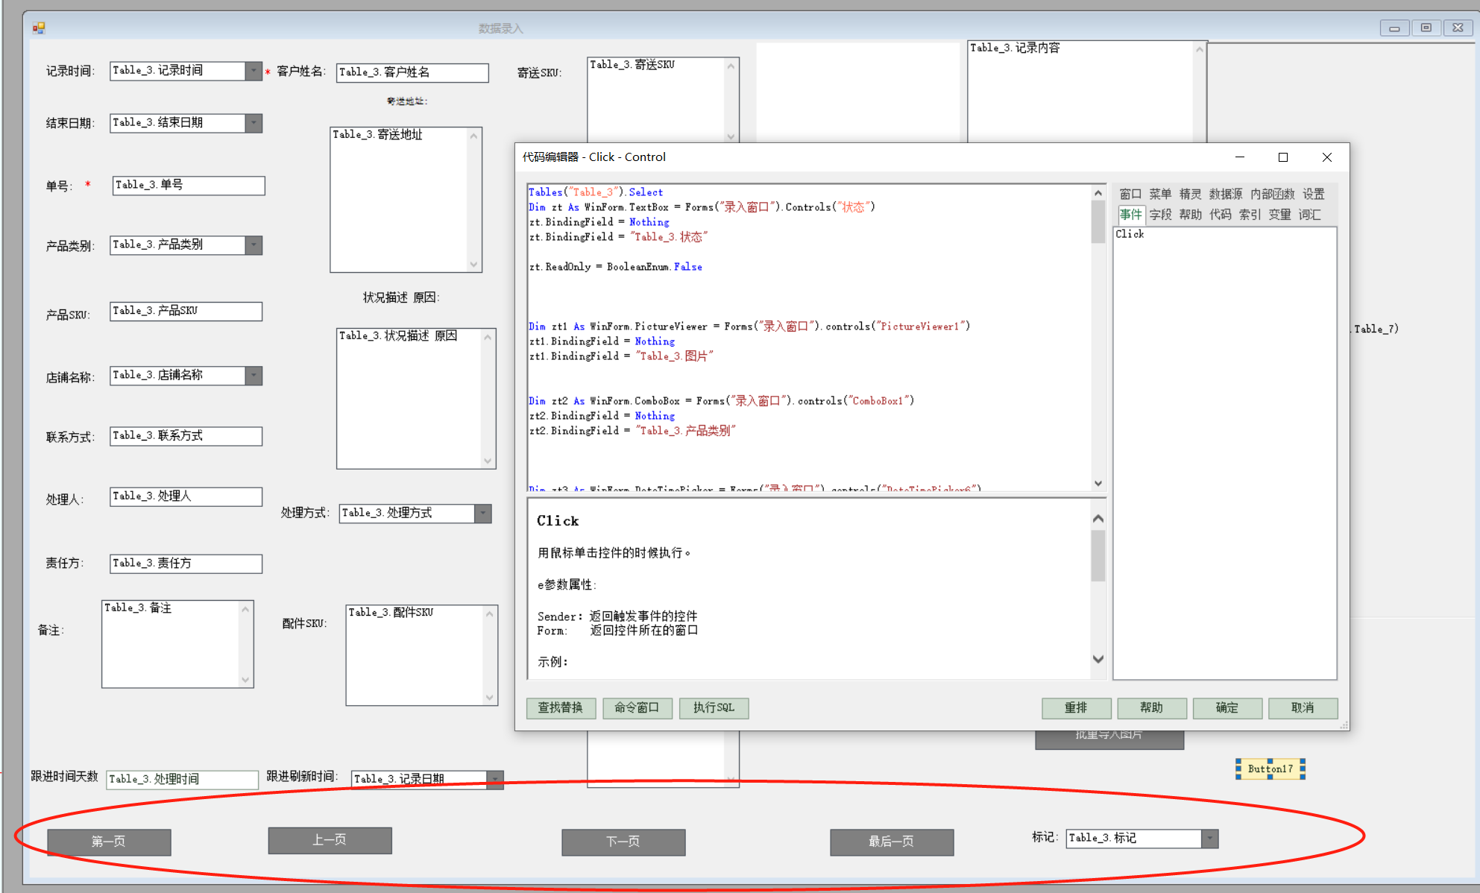
Task: Switch to the 字段 tab
Action: click(1160, 215)
